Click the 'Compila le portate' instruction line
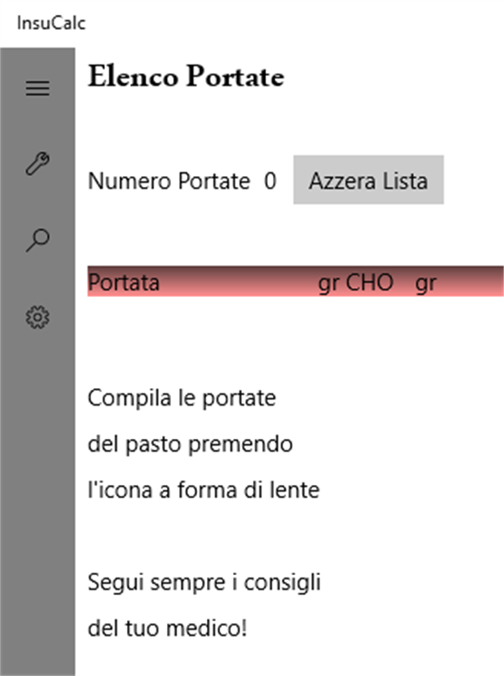The width and height of the screenshot is (504, 676). tap(182, 398)
